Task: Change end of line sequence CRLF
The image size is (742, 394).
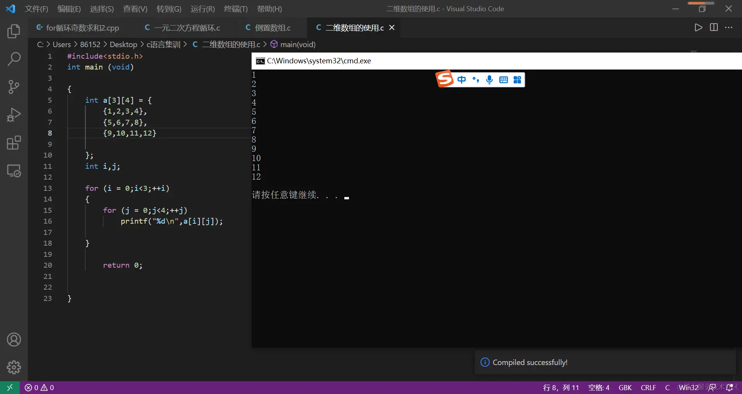Action: [x=648, y=387]
